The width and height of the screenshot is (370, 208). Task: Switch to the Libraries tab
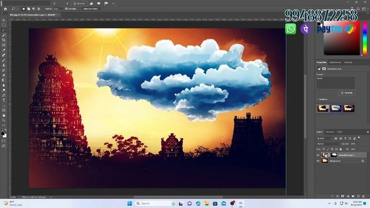click(x=348, y=62)
